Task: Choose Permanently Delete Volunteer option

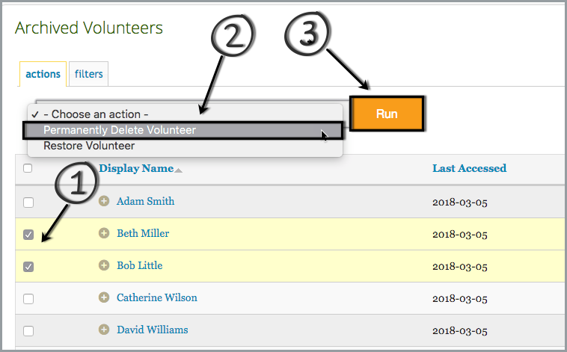Action: pyautogui.click(x=120, y=130)
